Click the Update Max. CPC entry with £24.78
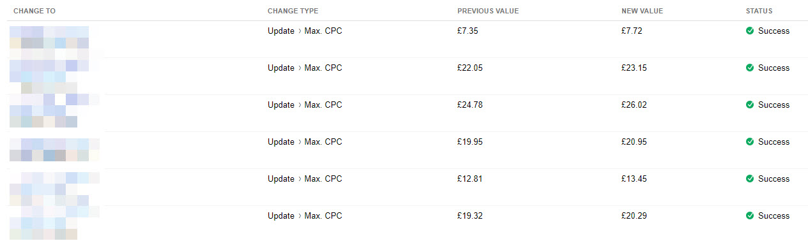Screen dimensions: 808x241 click(305, 105)
